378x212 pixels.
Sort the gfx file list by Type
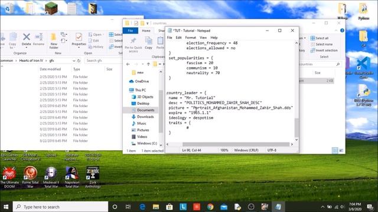77,69
